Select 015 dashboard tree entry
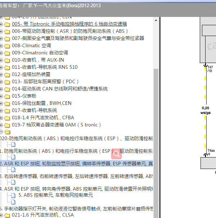 (x=24, y=96)
